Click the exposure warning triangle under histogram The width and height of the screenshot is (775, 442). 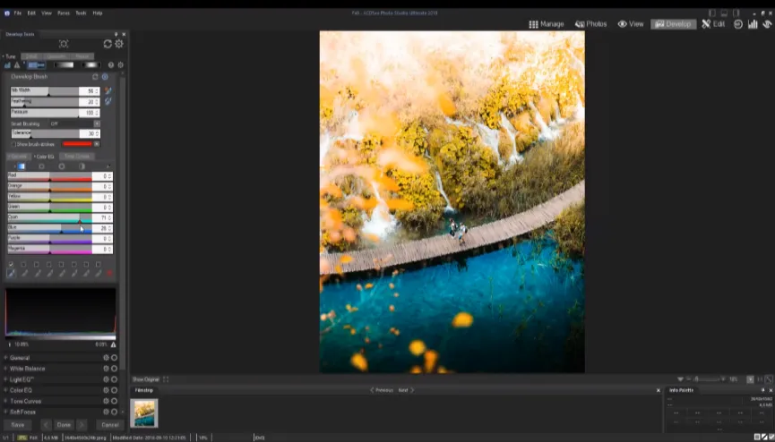(x=113, y=344)
